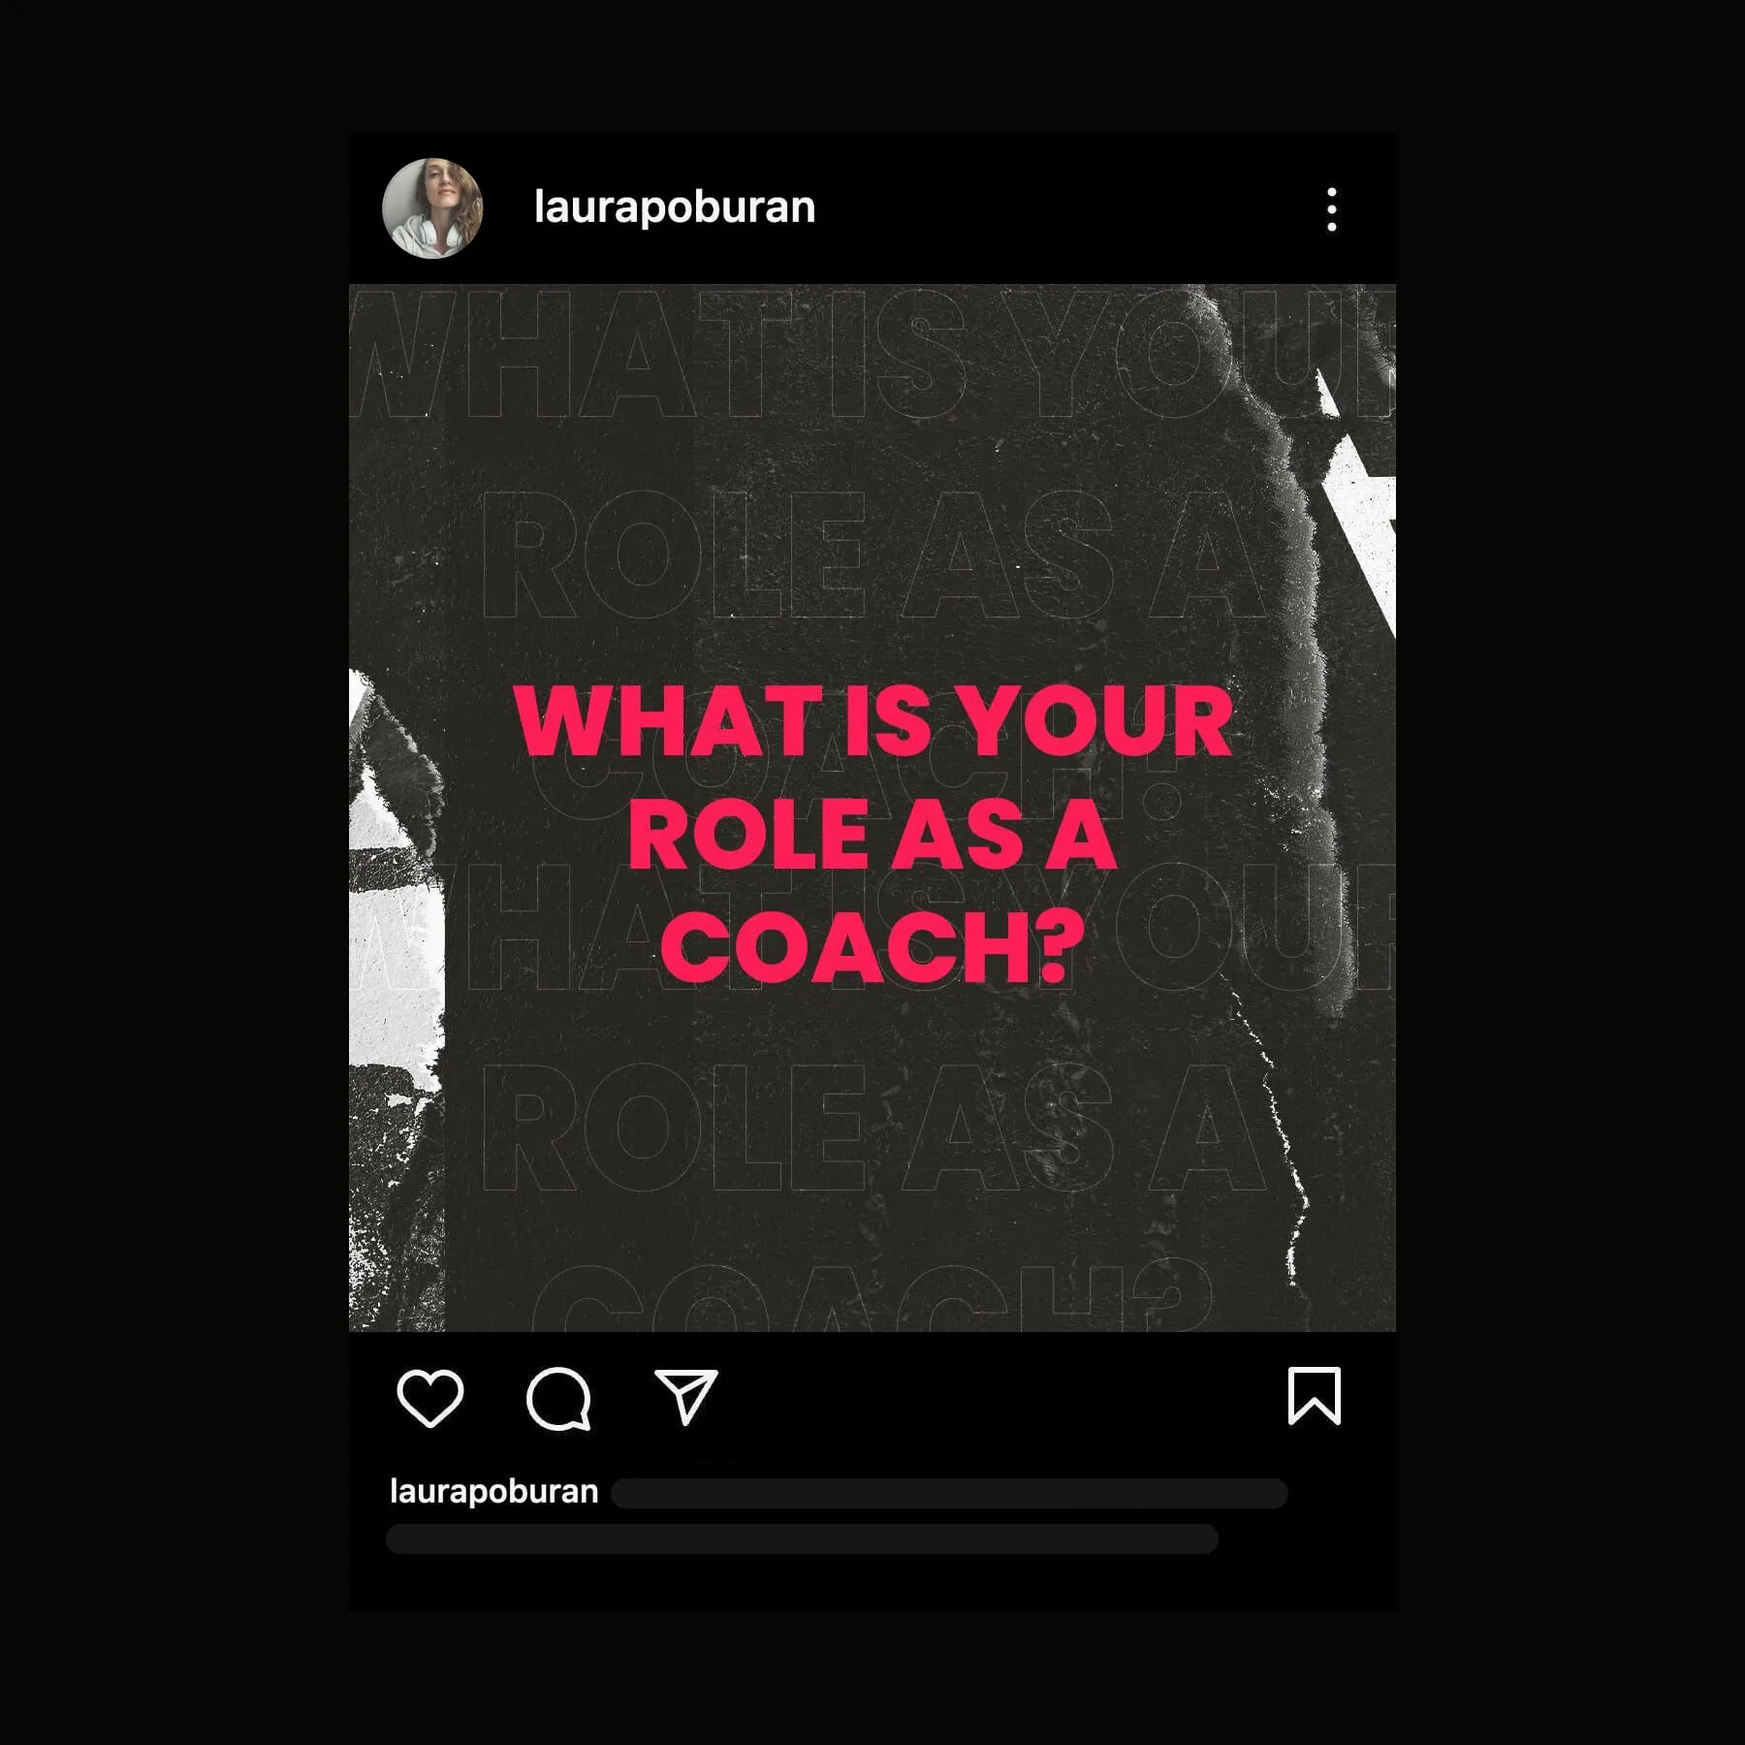Click the second, shorter caption placeholder bar
This screenshot has width=1745, height=1745.
[802, 1539]
